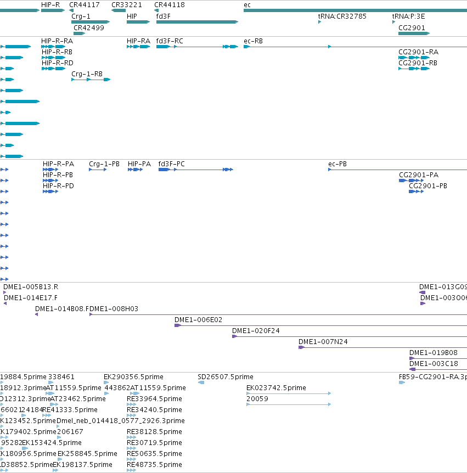
Task: Select the EK153424.5prime EST label
Action: [x=52, y=442]
